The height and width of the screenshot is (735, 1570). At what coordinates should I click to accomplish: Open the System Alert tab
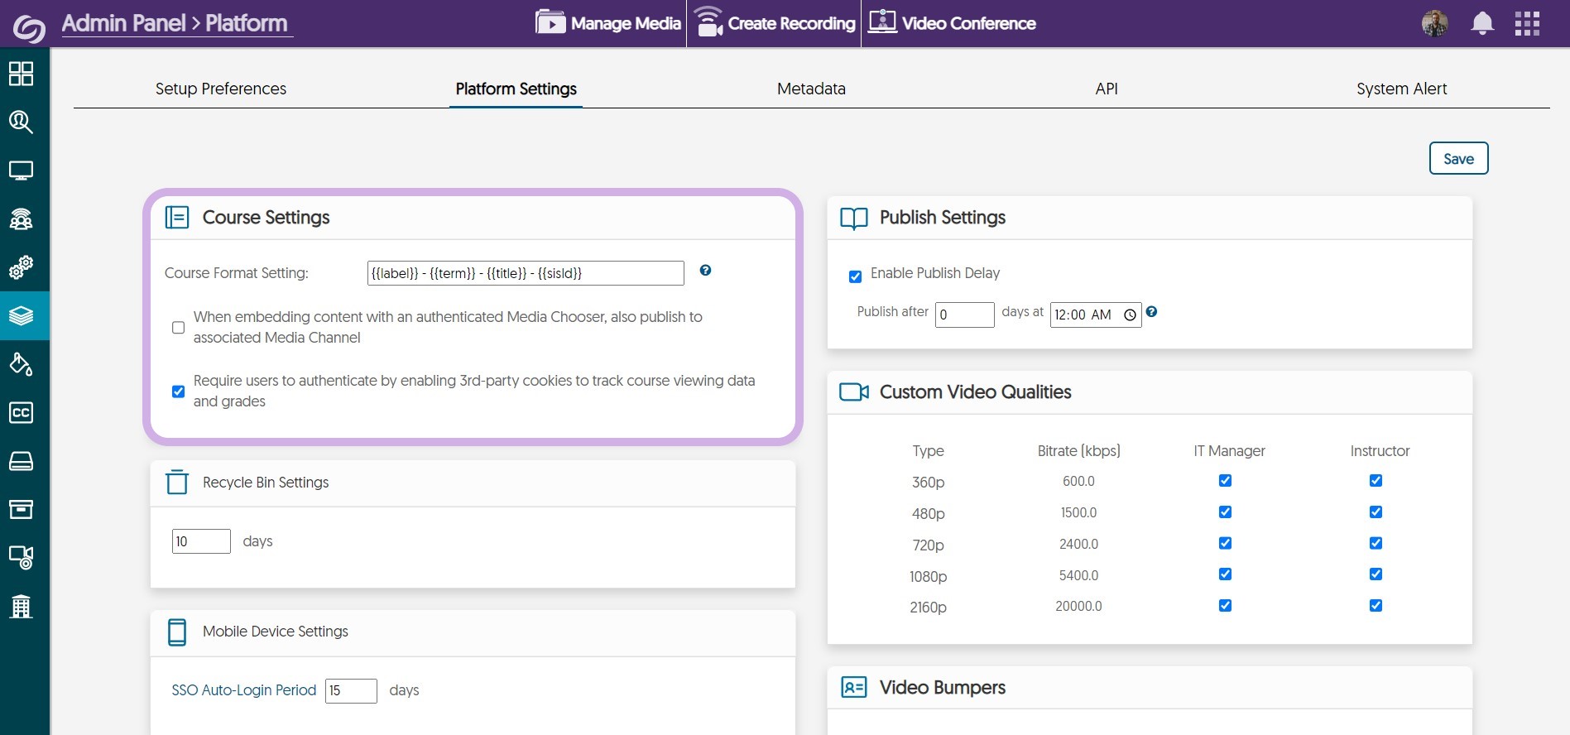click(x=1400, y=89)
